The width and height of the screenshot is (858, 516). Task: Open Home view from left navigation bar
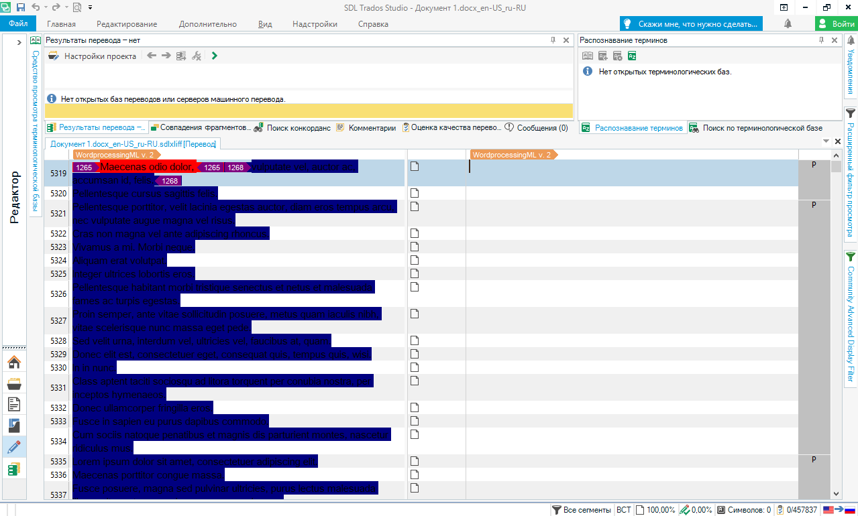click(x=14, y=363)
